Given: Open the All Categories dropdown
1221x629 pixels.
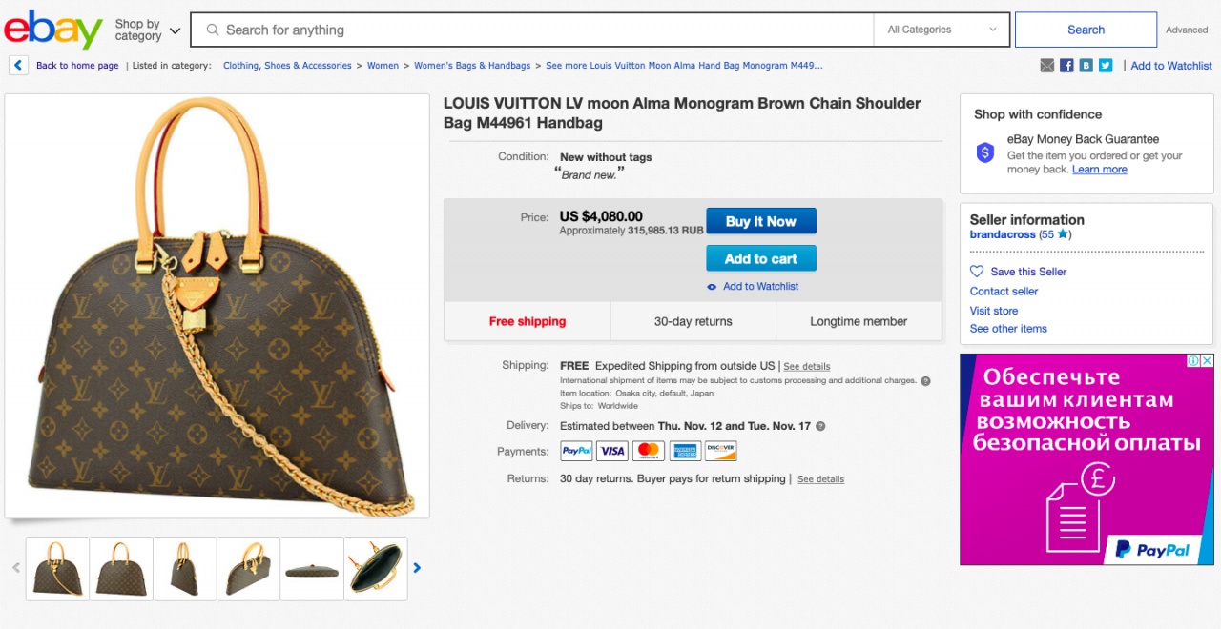Looking at the screenshot, I should (942, 30).
